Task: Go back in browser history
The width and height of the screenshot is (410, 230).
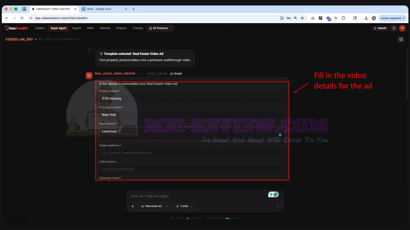Action: [x=7, y=18]
